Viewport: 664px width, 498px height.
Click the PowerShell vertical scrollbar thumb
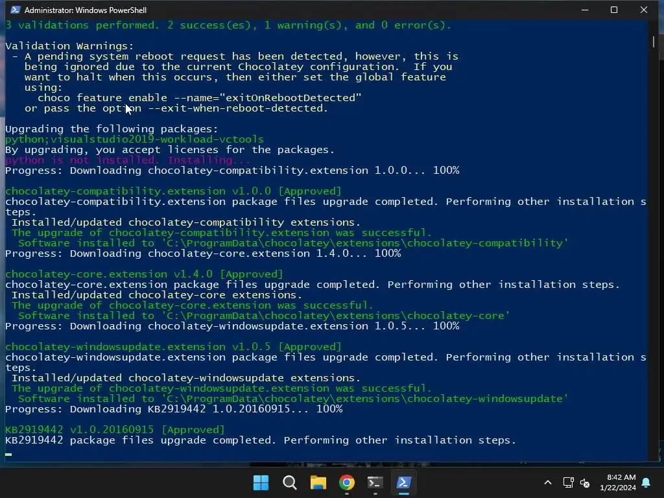(x=654, y=41)
